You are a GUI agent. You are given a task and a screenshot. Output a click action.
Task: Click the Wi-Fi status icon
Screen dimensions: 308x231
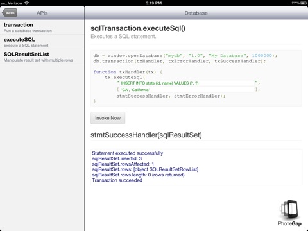26,3
